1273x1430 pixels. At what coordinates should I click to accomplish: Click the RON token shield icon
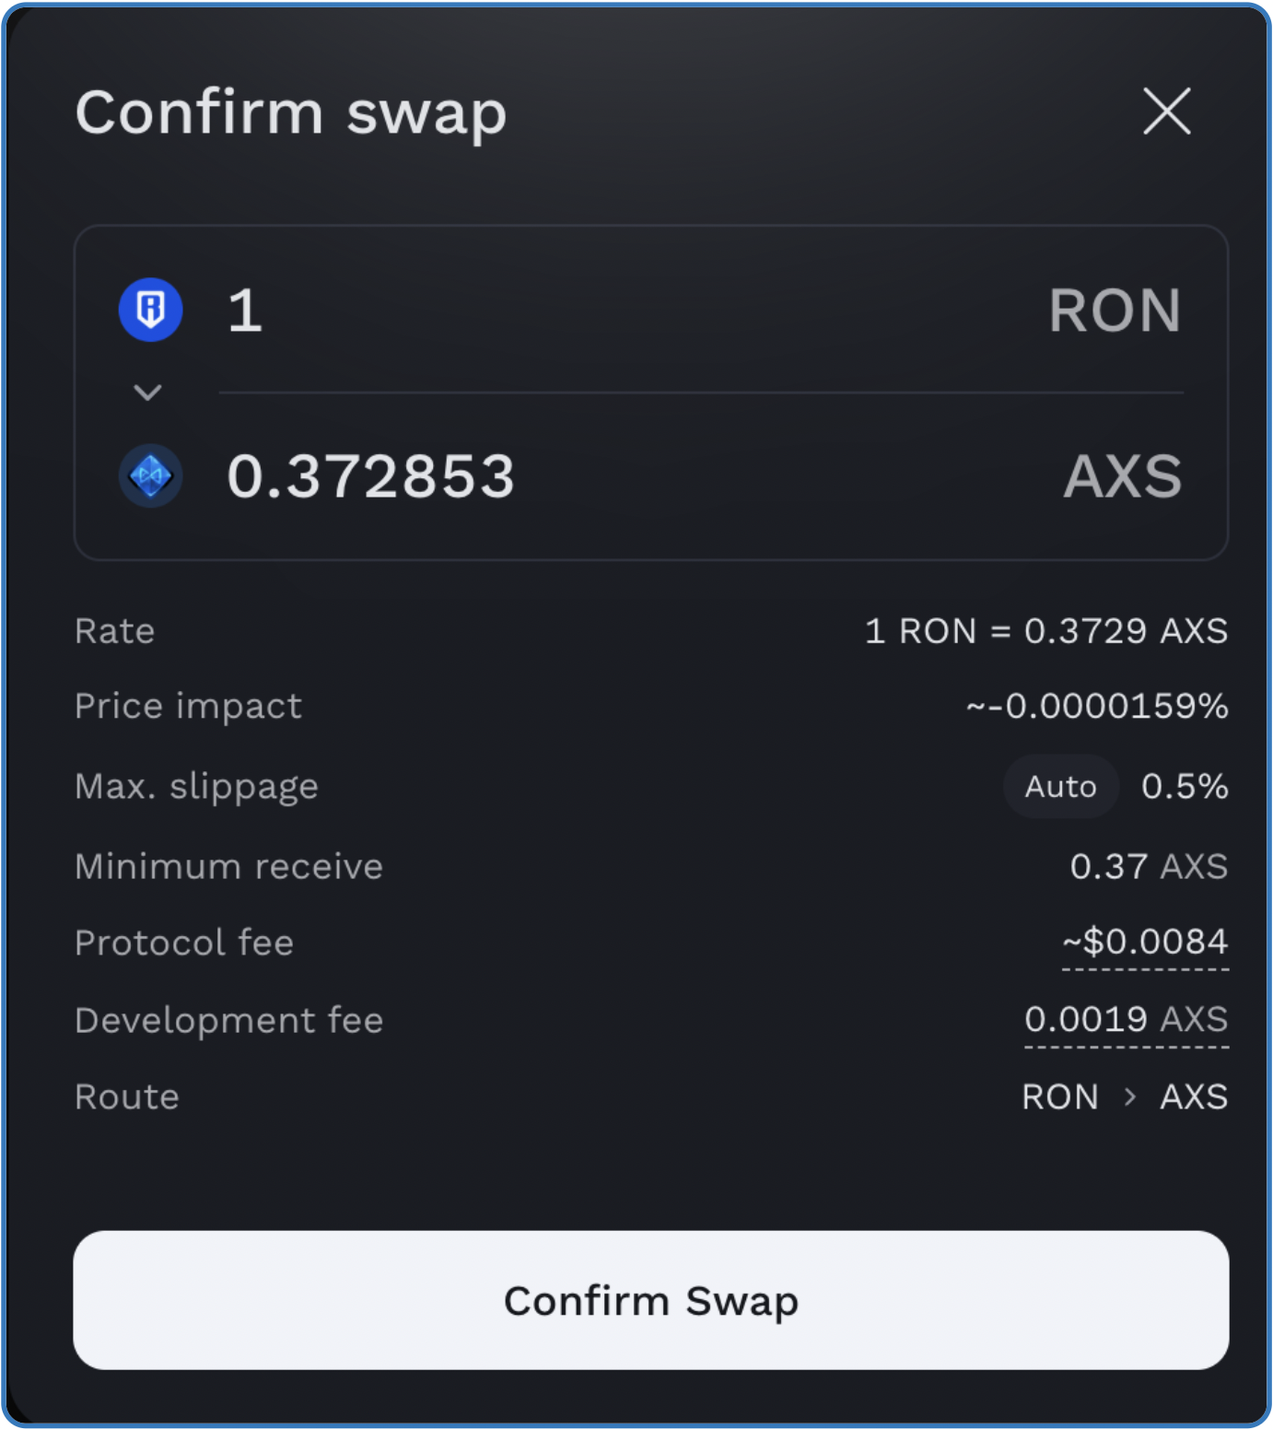[151, 310]
